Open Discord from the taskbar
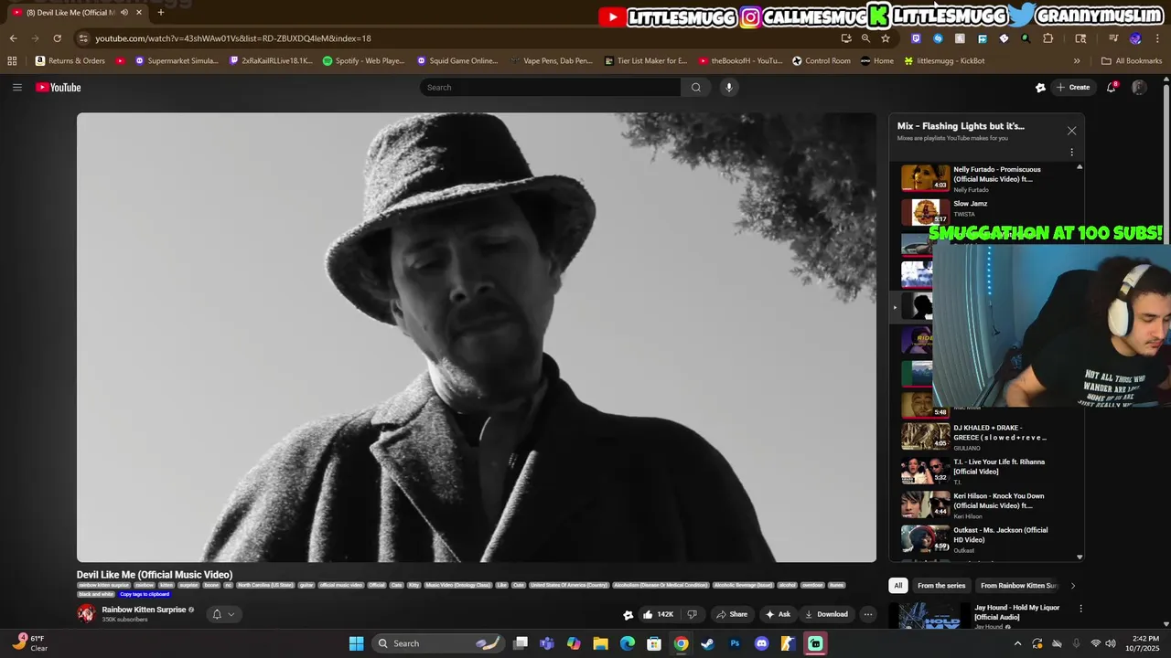 point(761,643)
